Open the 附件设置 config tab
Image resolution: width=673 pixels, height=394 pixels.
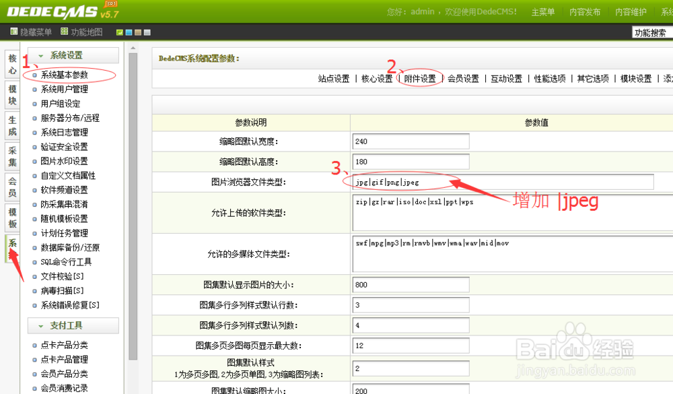(420, 79)
